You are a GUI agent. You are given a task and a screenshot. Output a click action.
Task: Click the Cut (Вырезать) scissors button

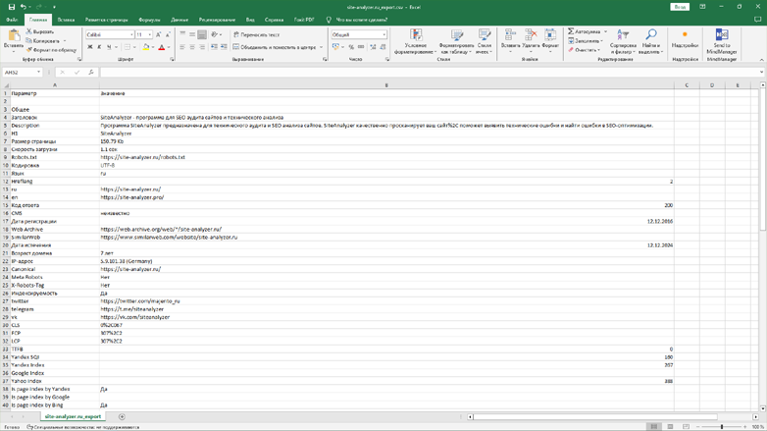click(39, 31)
